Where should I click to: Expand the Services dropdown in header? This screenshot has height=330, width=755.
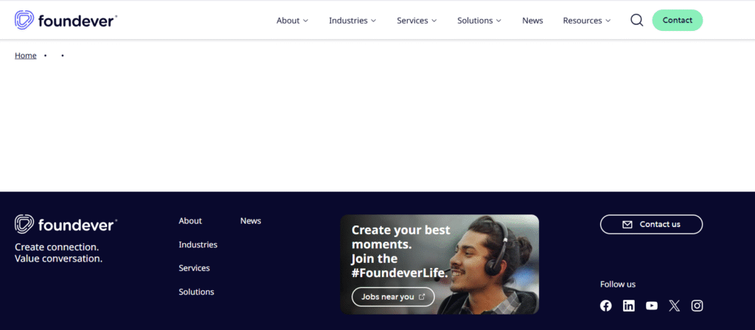417,21
